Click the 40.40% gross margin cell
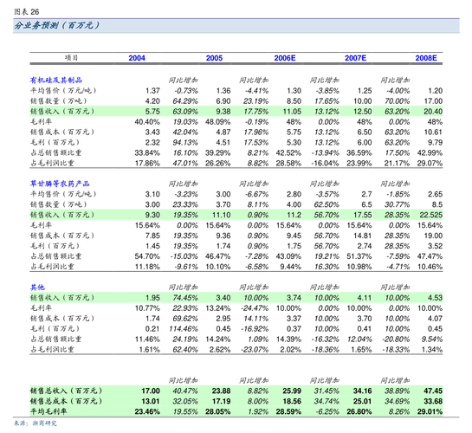The image size is (472, 433). pyautogui.click(x=147, y=122)
